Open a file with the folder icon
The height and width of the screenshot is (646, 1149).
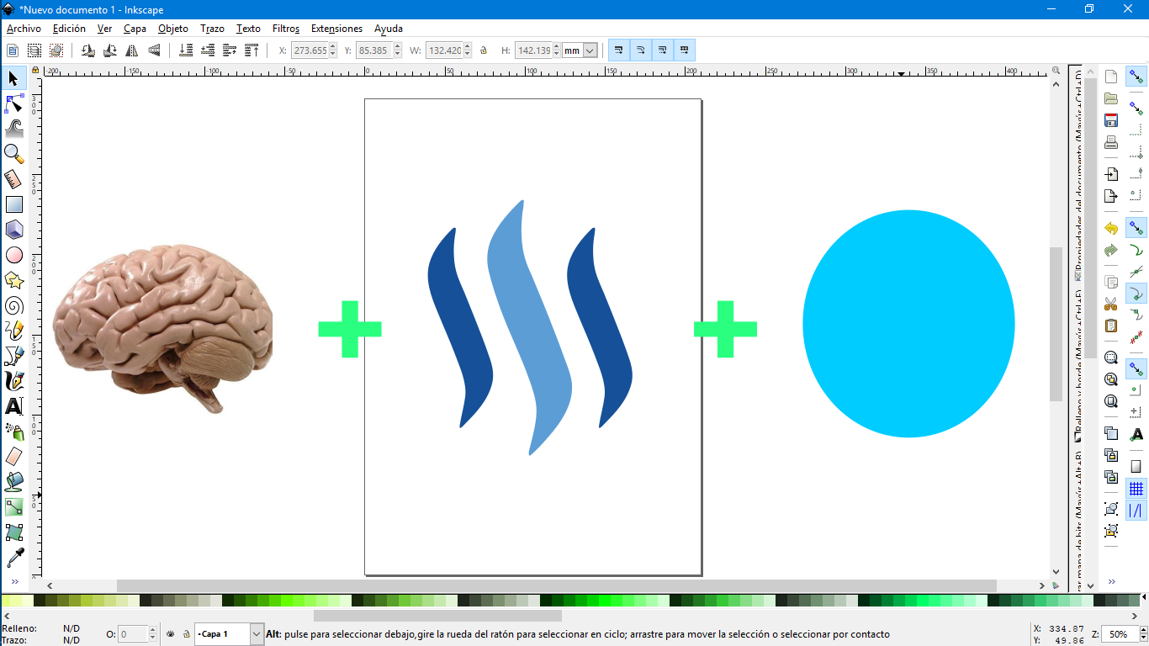[1111, 98]
